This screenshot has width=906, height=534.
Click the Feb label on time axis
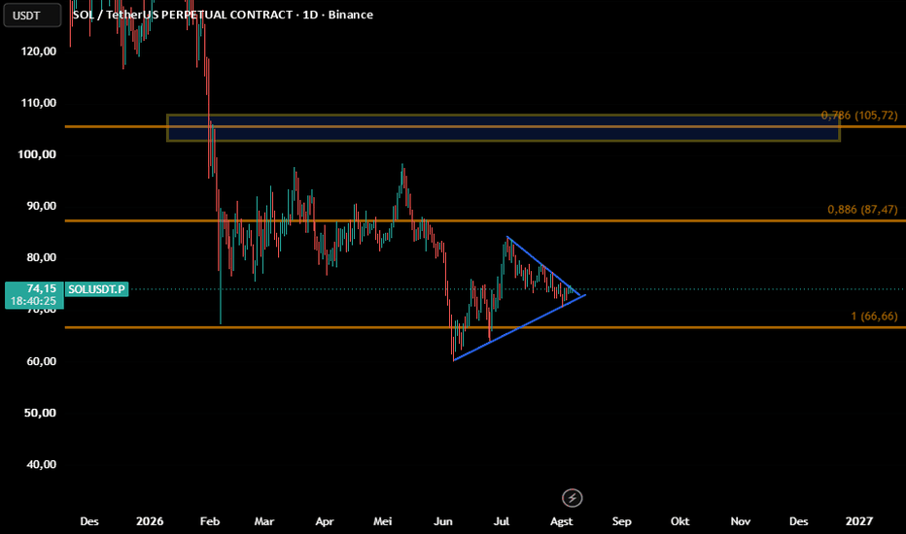coord(210,521)
